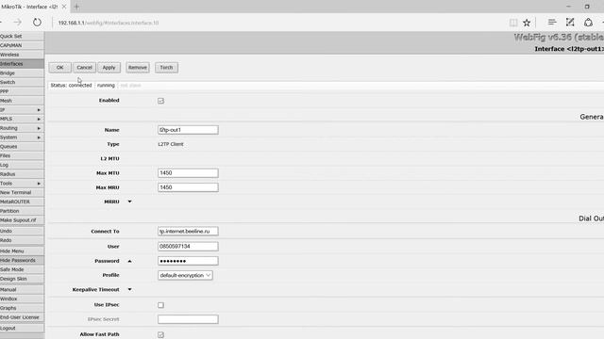Open Graphs link

click(22, 308)
